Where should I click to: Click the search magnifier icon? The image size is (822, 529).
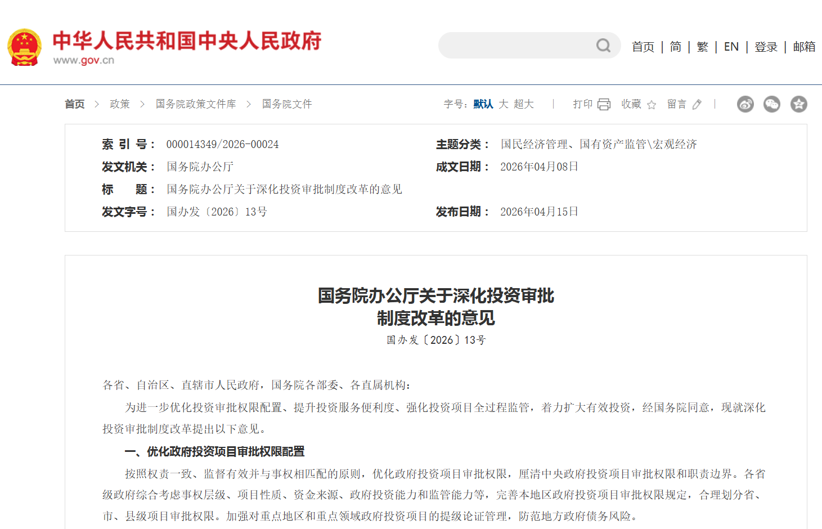[603, 46]
